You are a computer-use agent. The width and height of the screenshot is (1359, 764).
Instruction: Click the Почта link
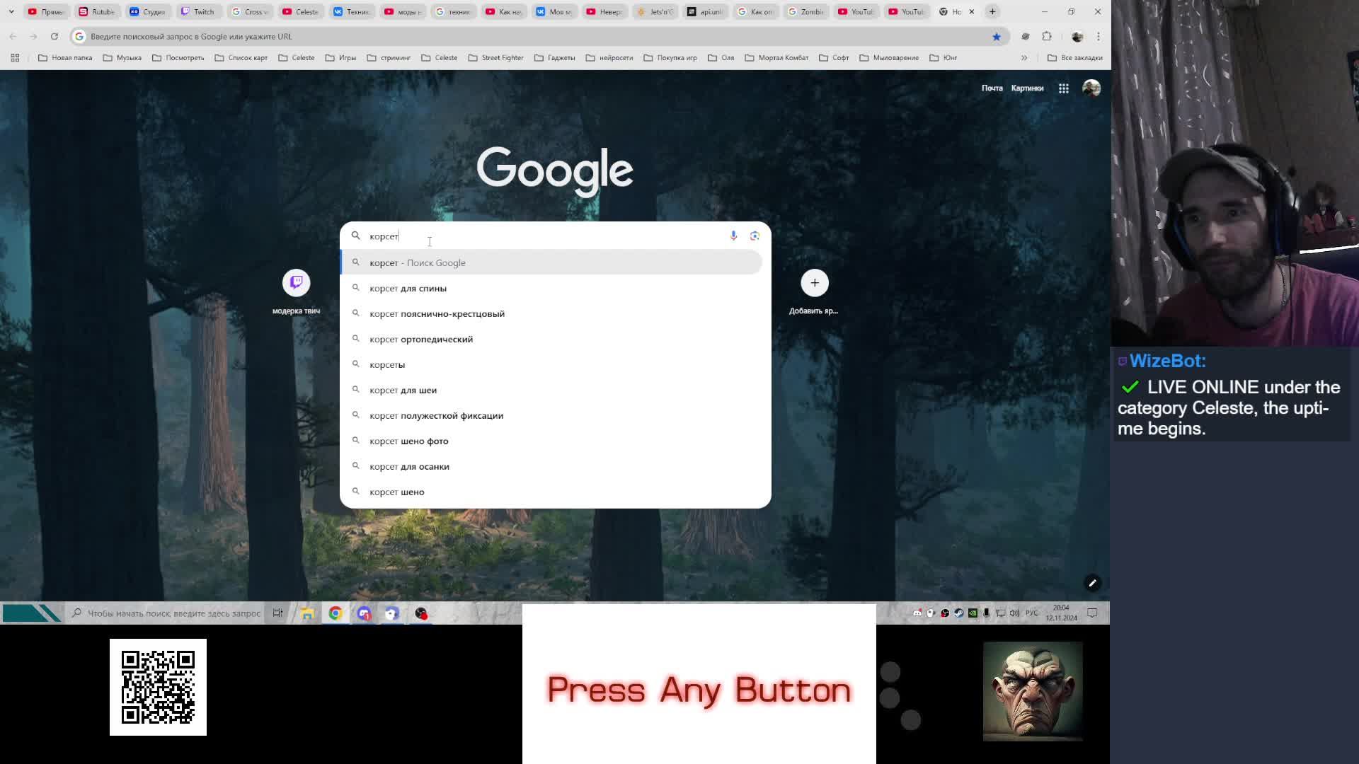click(992, 88)
